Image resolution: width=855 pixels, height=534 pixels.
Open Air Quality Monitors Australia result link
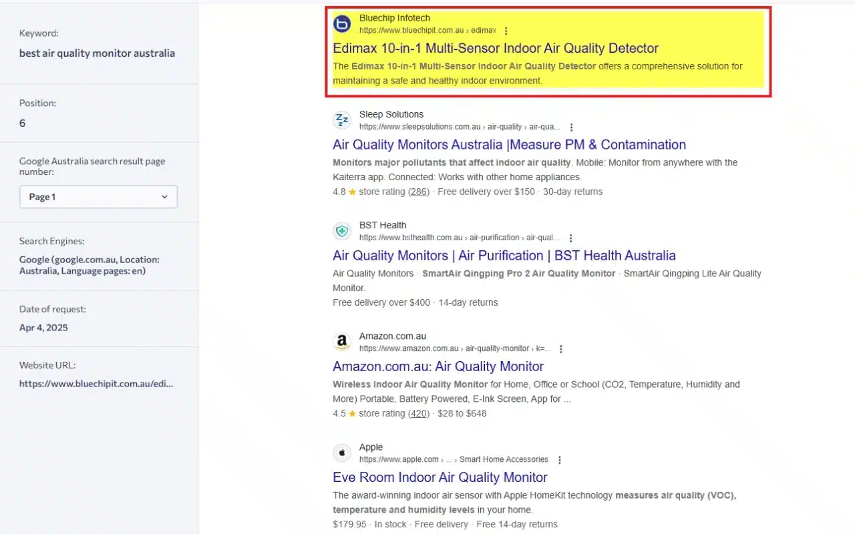[509, 145]
